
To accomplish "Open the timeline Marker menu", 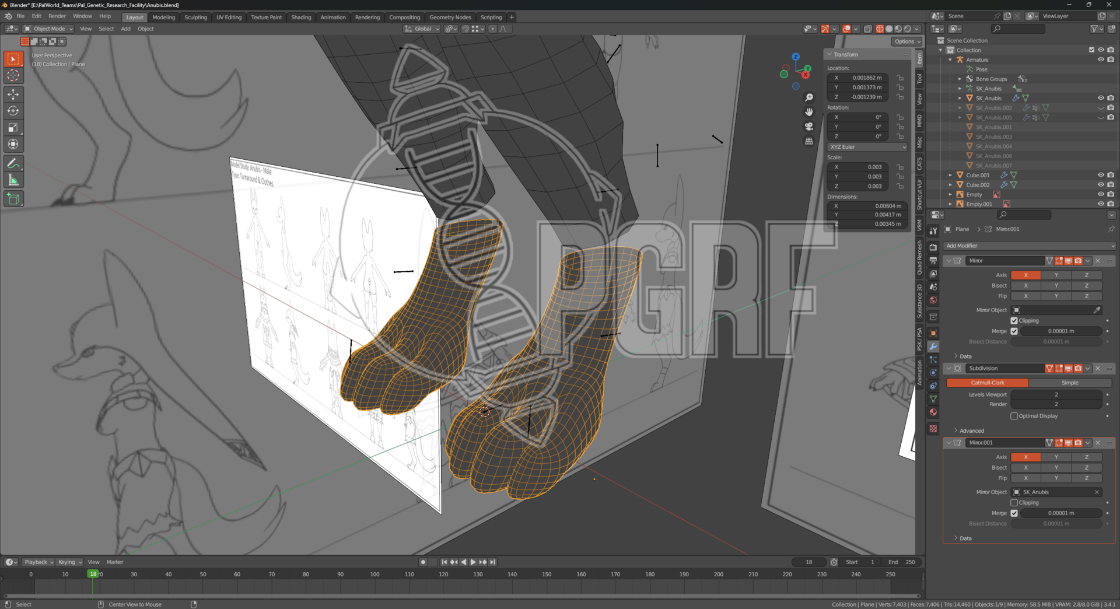I will (115, 562).
